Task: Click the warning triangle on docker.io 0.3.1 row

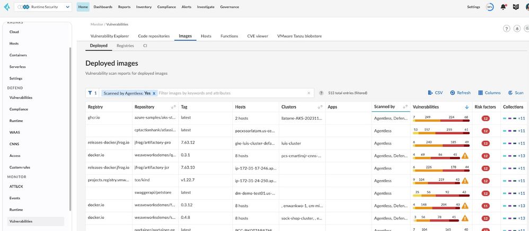Action: click(465, 156)
